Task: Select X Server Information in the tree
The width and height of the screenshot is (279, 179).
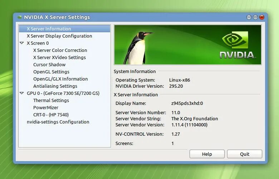Action: tap(64, 29)
